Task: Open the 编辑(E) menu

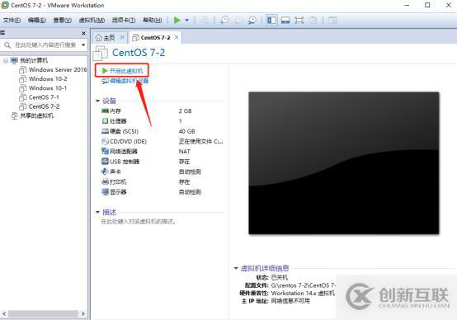Action: 37,20
